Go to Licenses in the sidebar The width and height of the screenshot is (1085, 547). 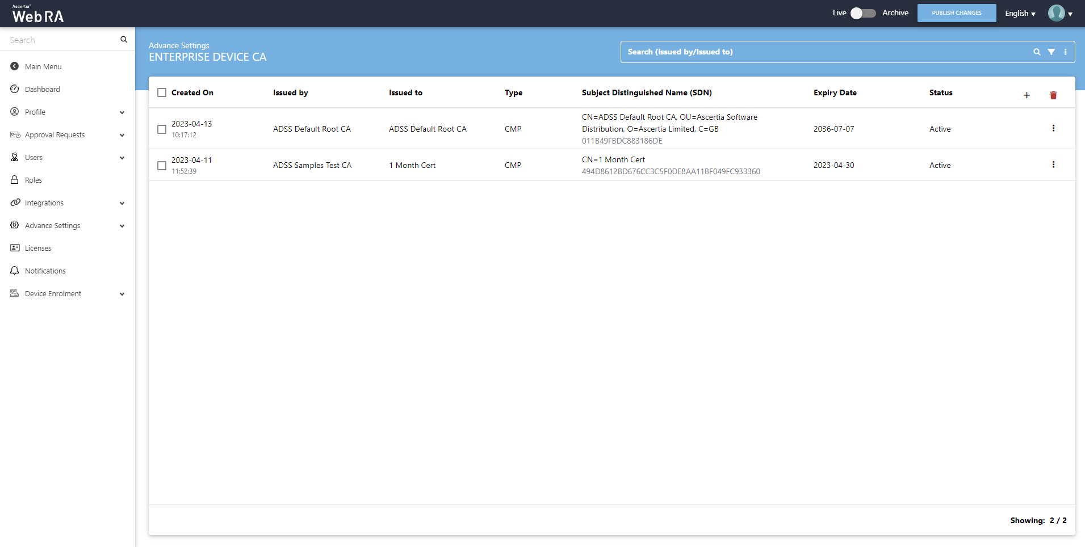[x=38, y=249]
